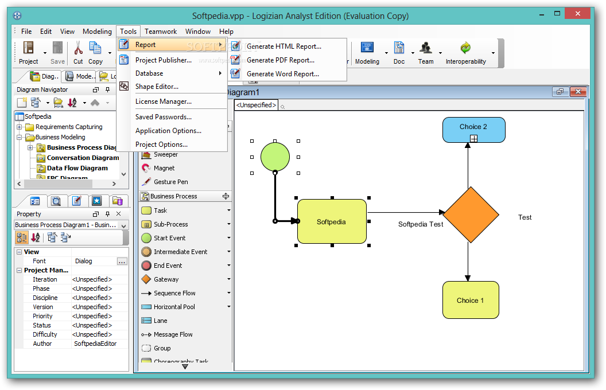This screenshot has width=606, height=390.
Task: Select the End Event tool
Action: click(168, 266)
